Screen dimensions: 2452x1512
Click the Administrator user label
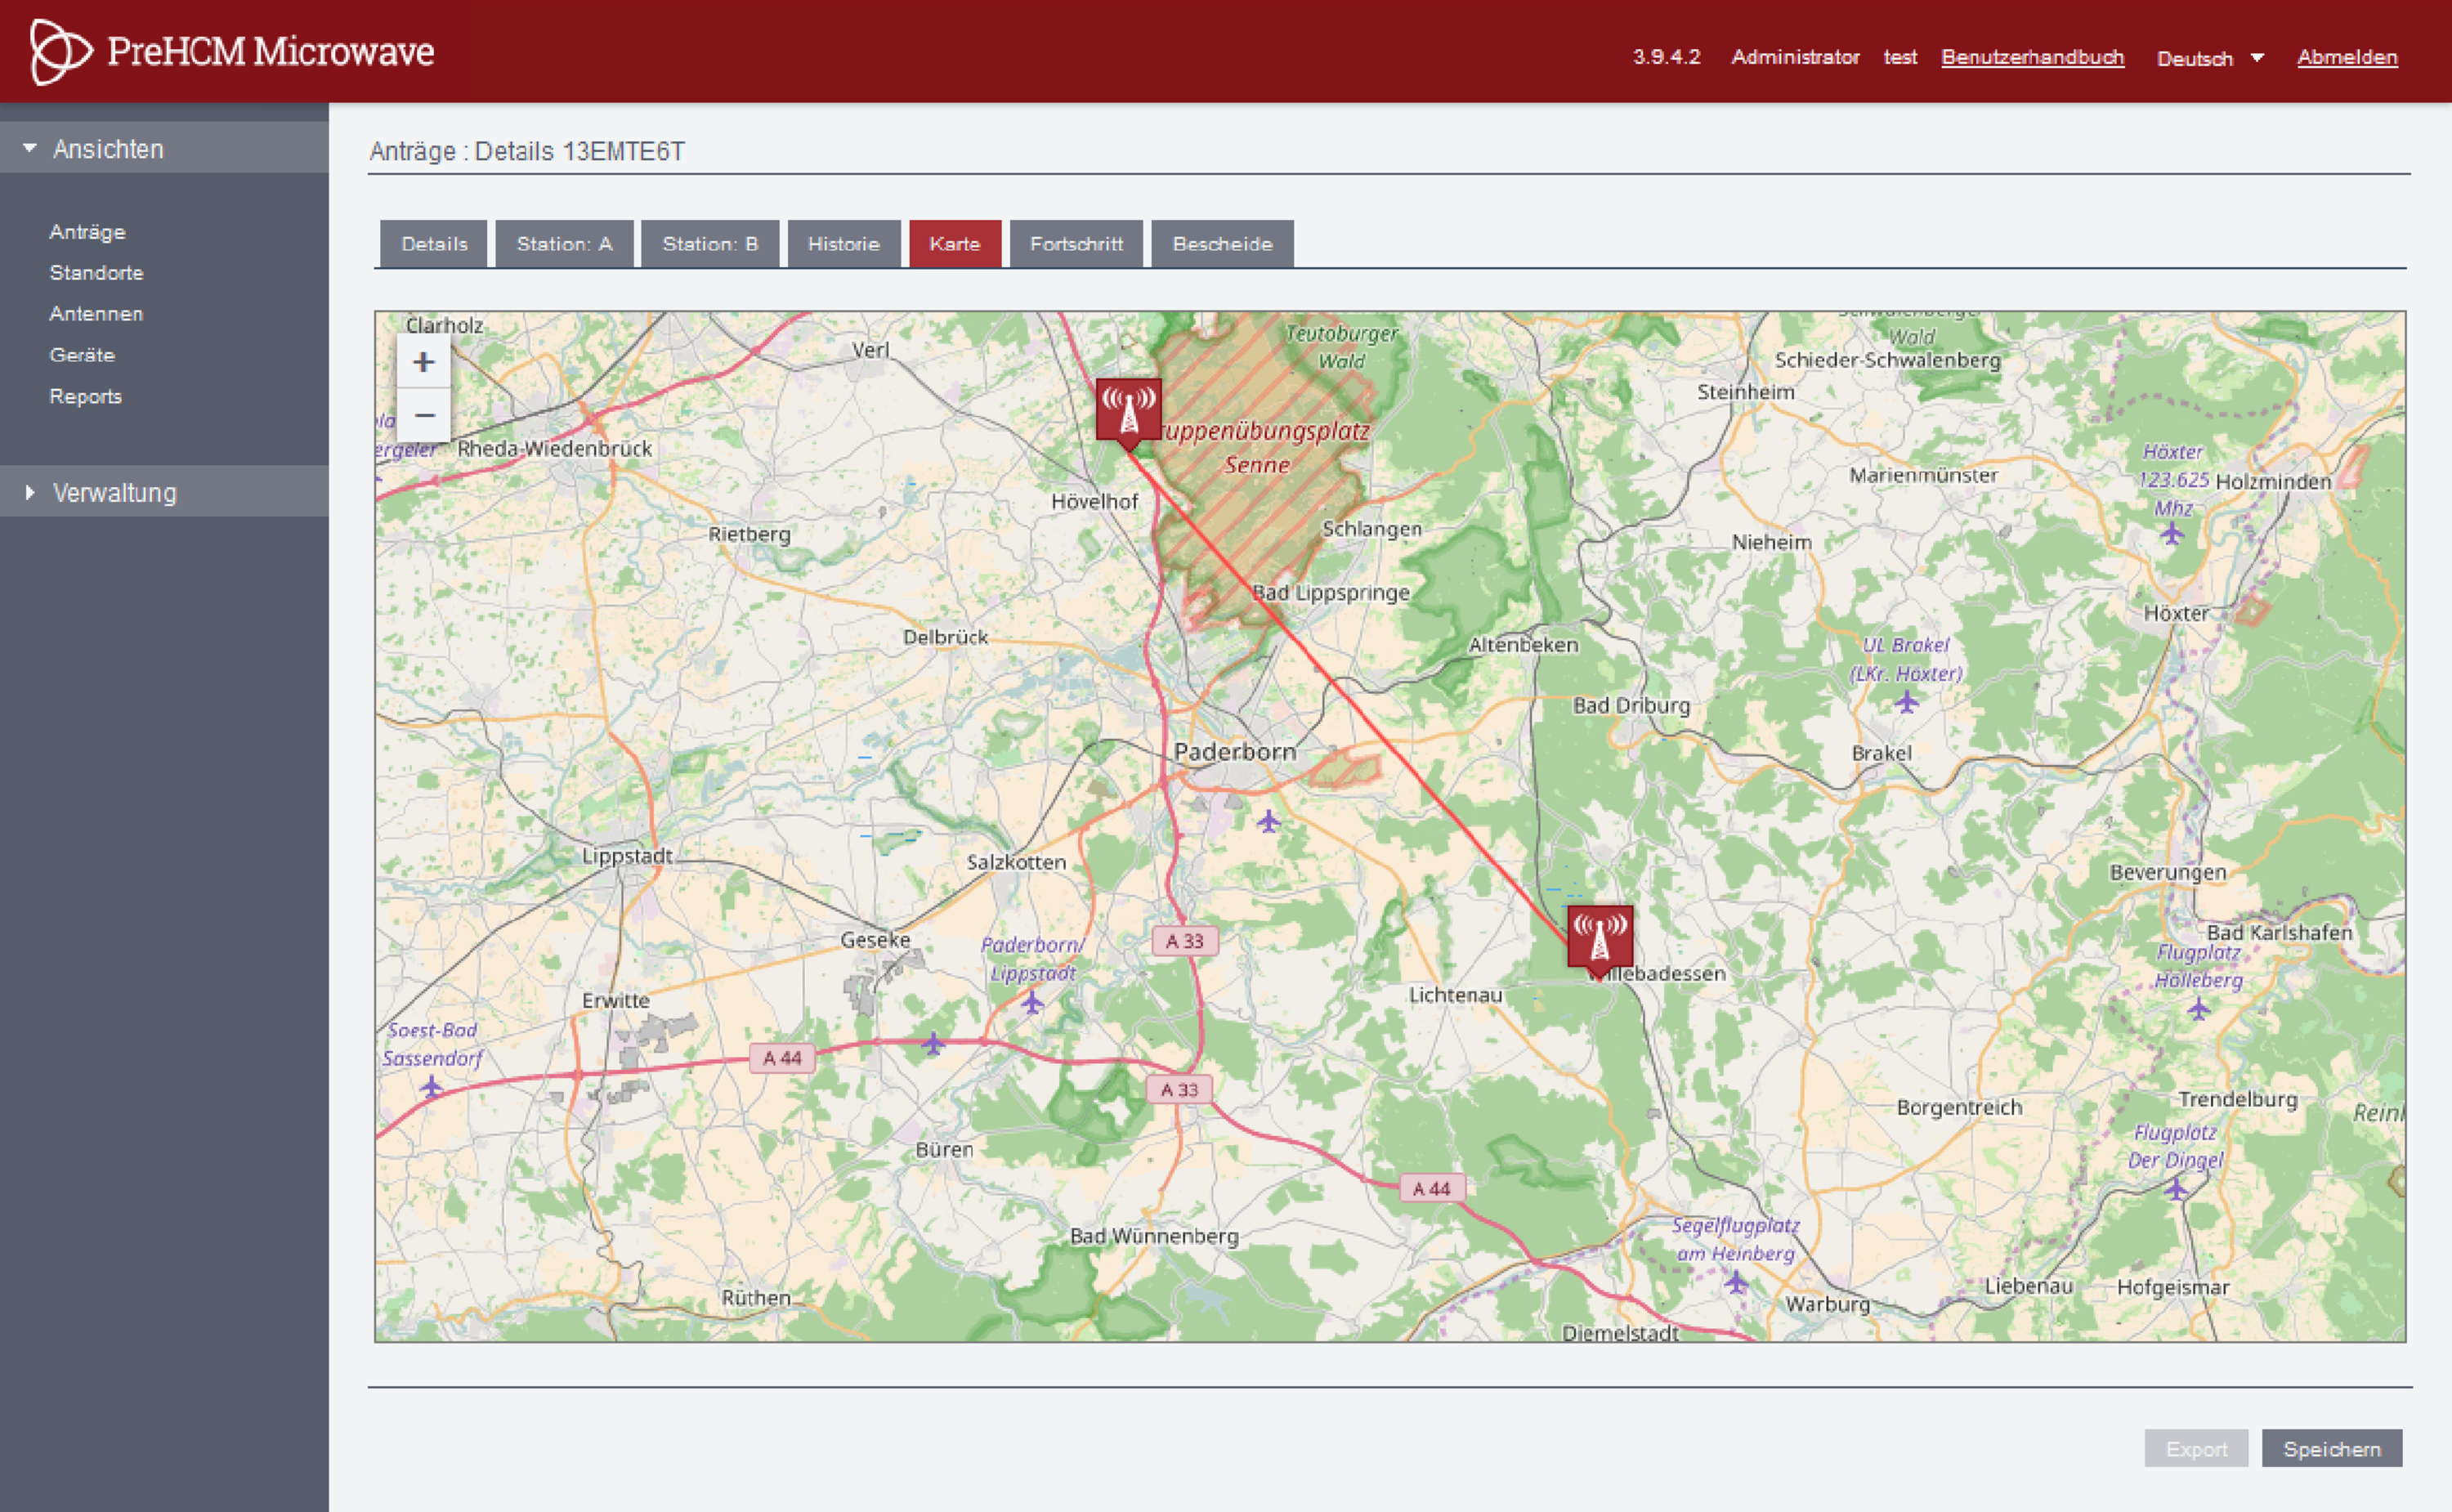coord(1795,57)
